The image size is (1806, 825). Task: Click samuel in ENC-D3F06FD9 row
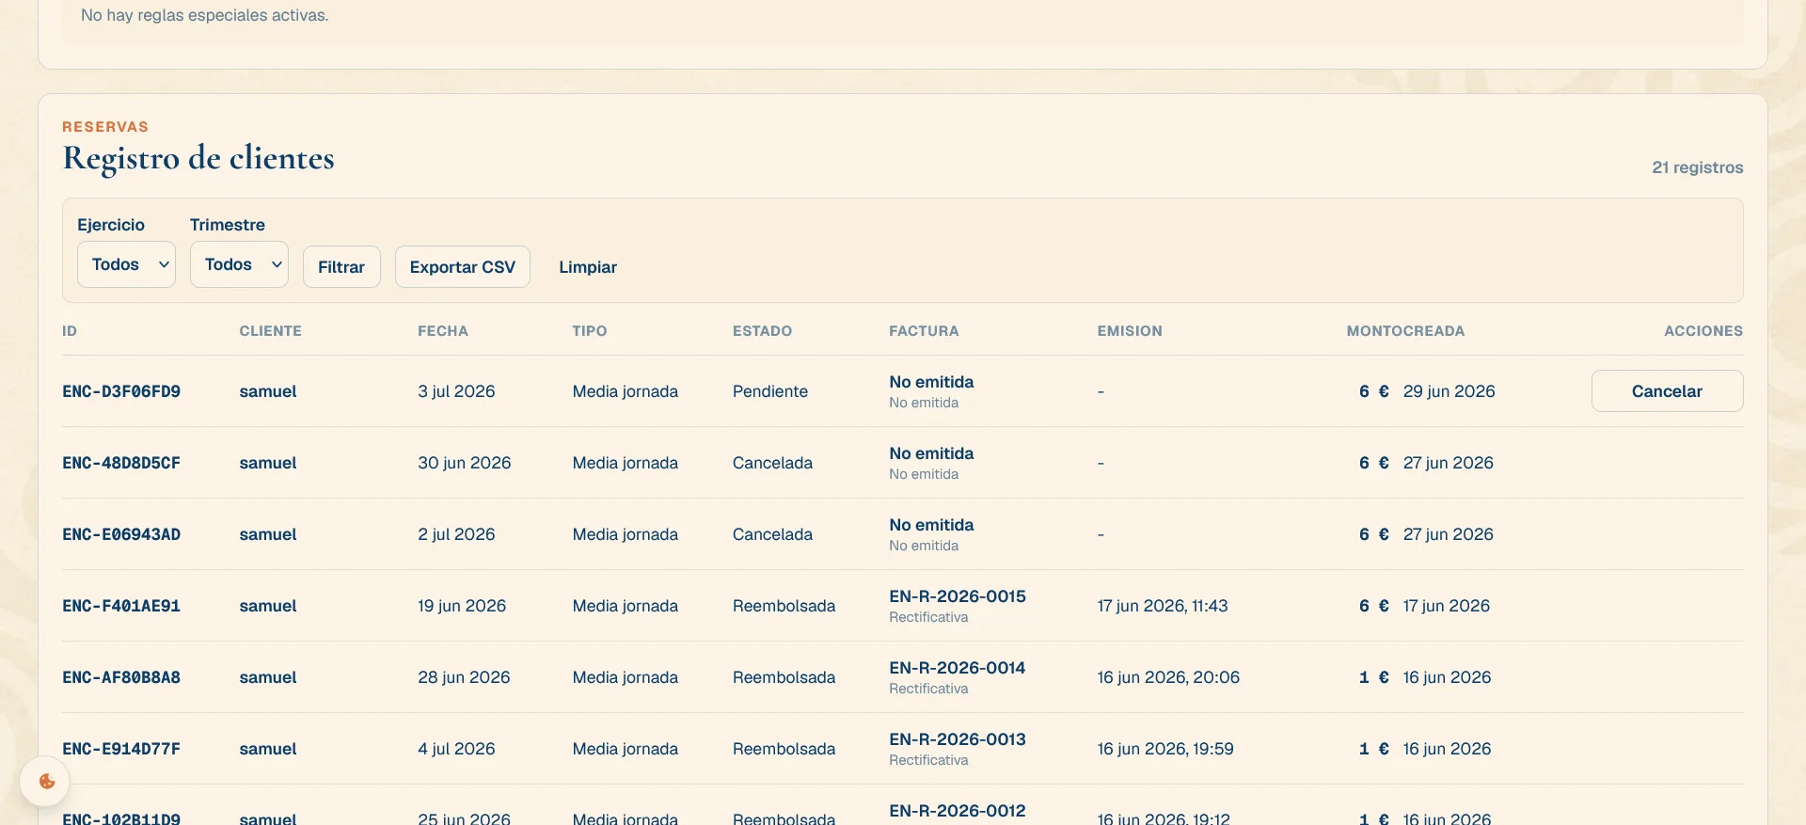[x=268, y=391]
